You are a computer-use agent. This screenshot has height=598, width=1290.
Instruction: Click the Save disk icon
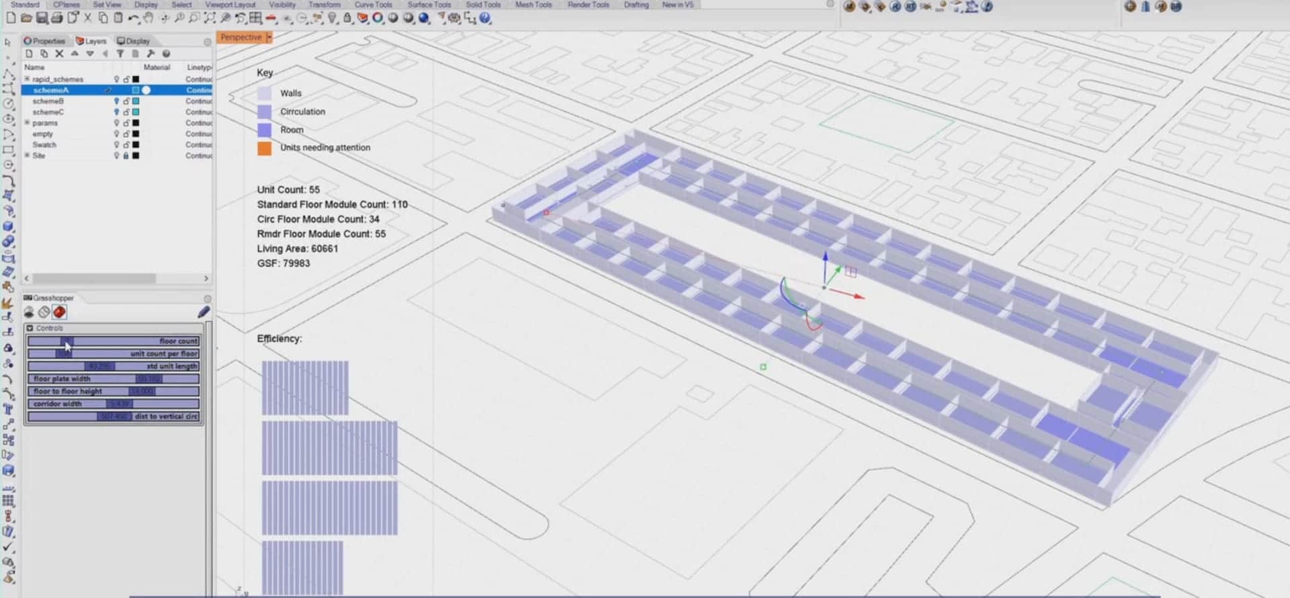(42, 18)
